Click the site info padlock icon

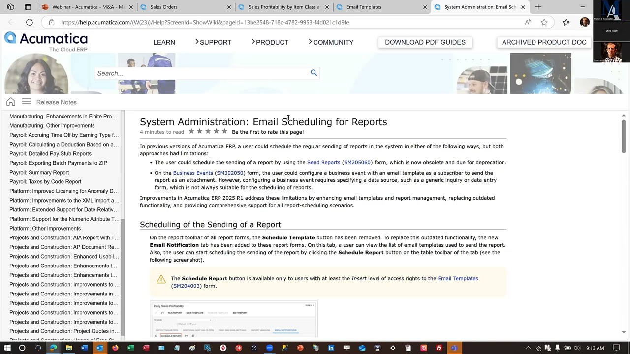pyautogui.click(x=51, y=22)
